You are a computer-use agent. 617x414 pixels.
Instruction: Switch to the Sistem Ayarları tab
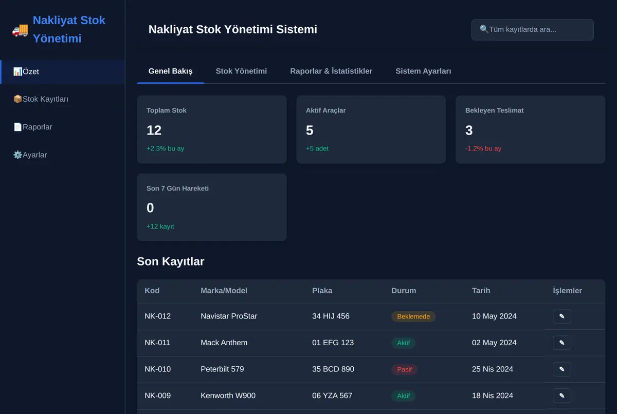click(423, 71)
